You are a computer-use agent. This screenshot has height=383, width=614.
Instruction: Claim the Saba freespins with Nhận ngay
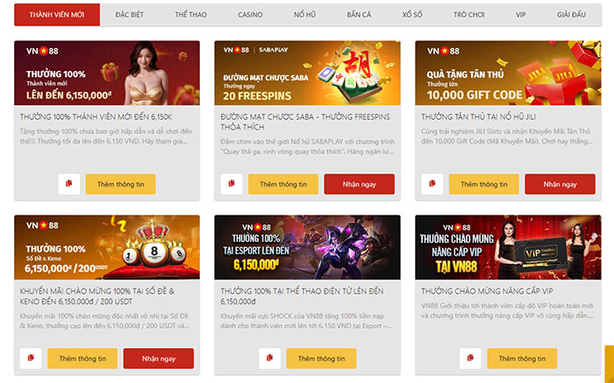click(x=359, y=184)
